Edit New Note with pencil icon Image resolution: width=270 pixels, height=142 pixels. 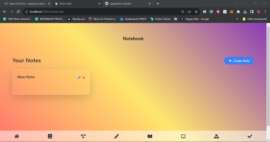(79, 77)
